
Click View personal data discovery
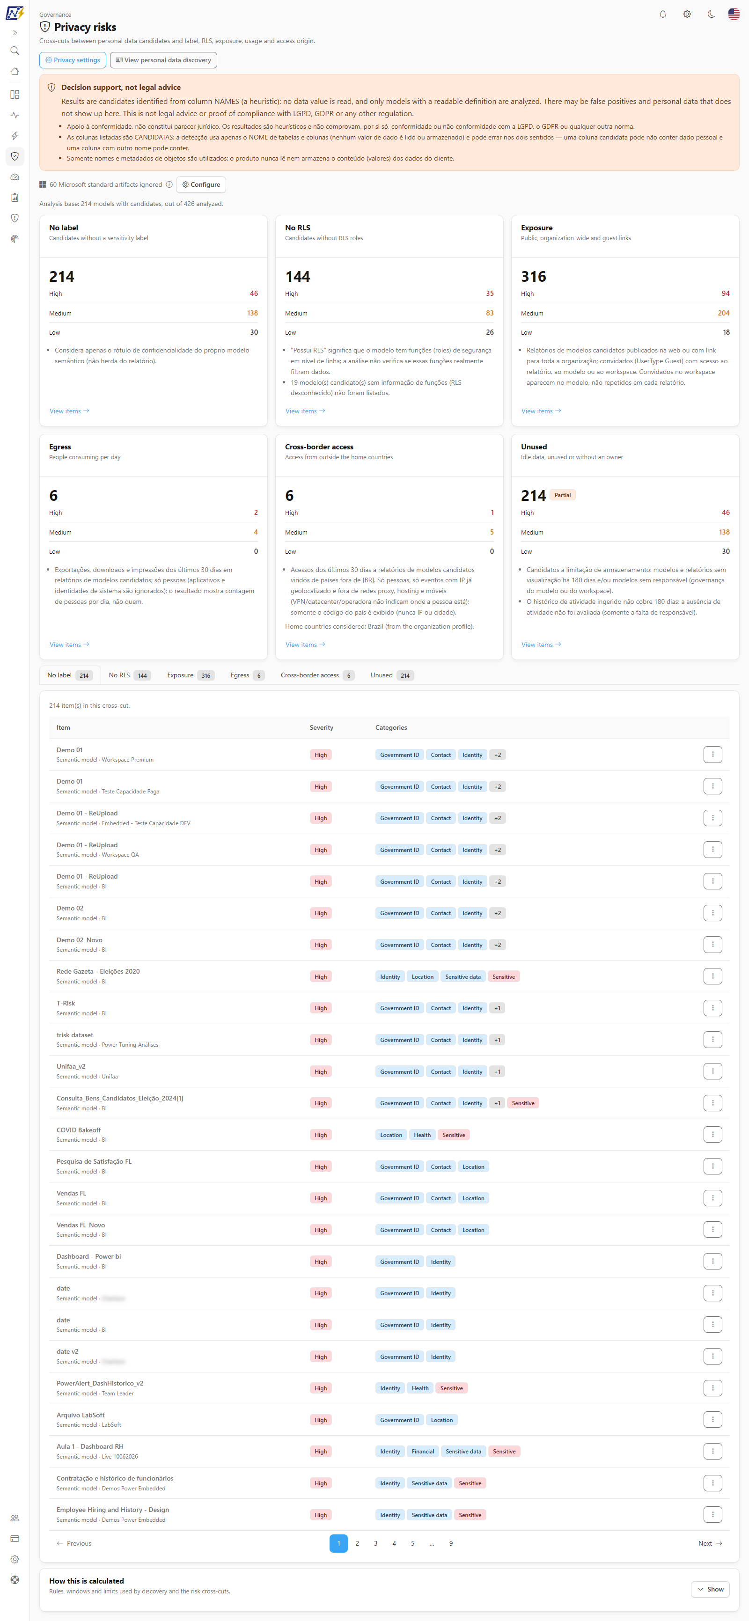pyautogui.click(x=164, y=60)
